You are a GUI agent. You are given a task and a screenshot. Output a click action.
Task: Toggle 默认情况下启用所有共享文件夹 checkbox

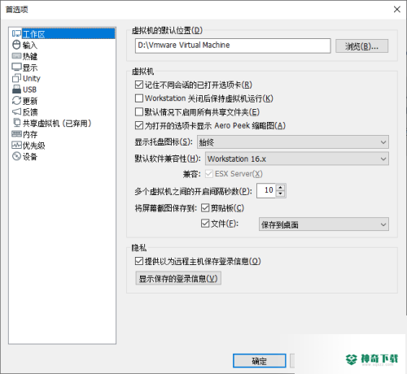(139, 112)
